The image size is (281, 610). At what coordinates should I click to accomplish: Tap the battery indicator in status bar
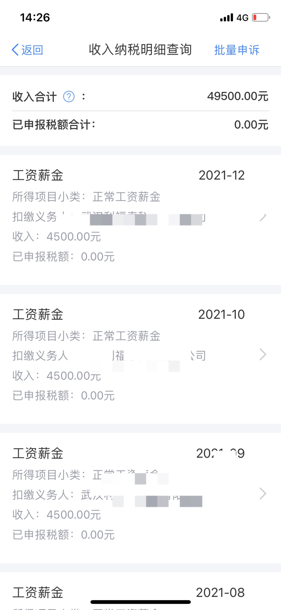tap(261, 18)
